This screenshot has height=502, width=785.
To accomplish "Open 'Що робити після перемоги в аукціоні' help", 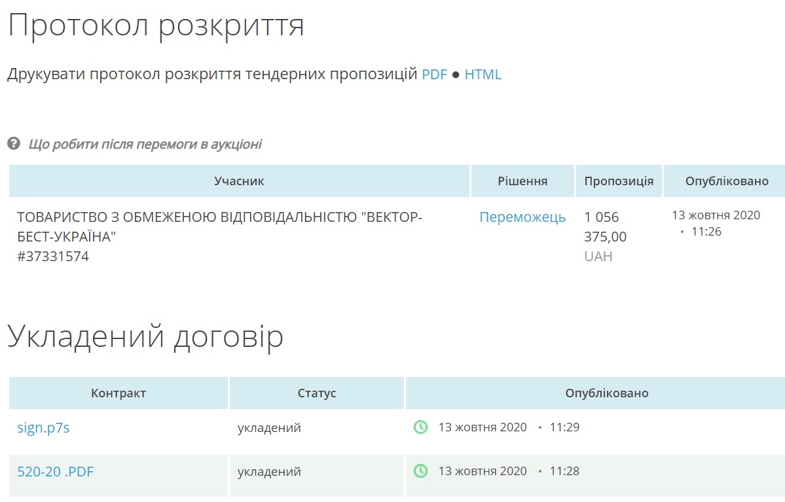I will coord(145,144).
